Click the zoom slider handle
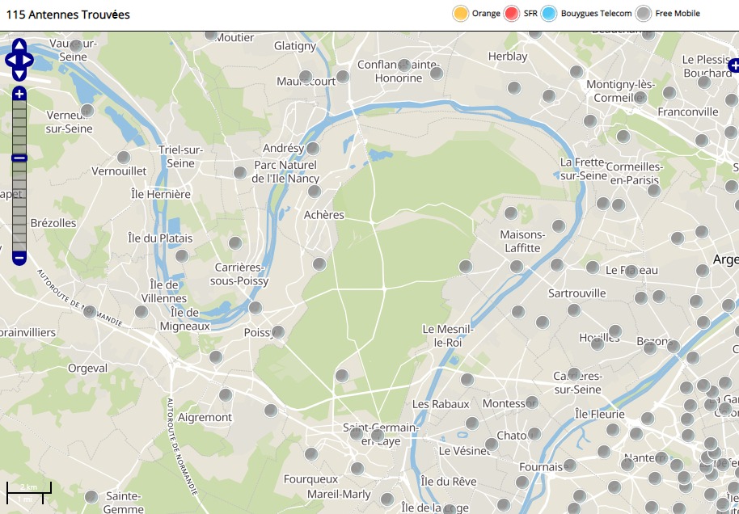The image size is (739, 514). [x=19, y=158]
